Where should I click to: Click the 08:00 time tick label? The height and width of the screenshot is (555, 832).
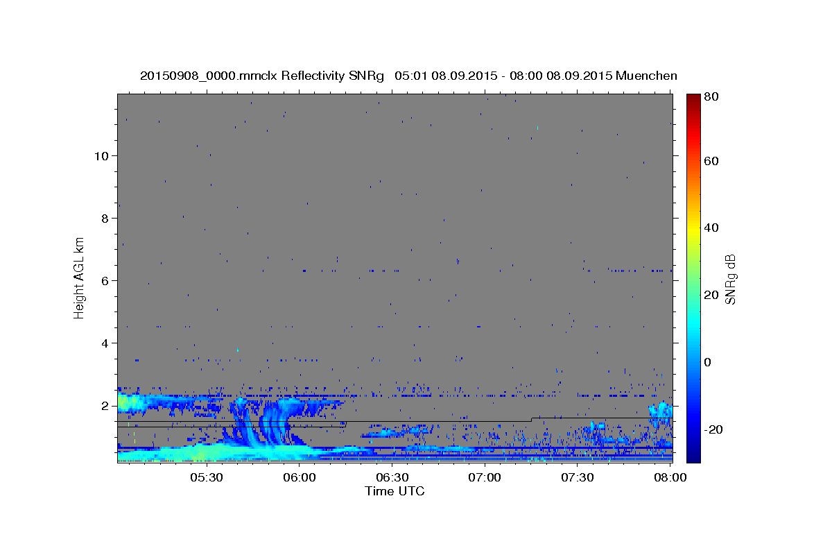pos(670,477)
